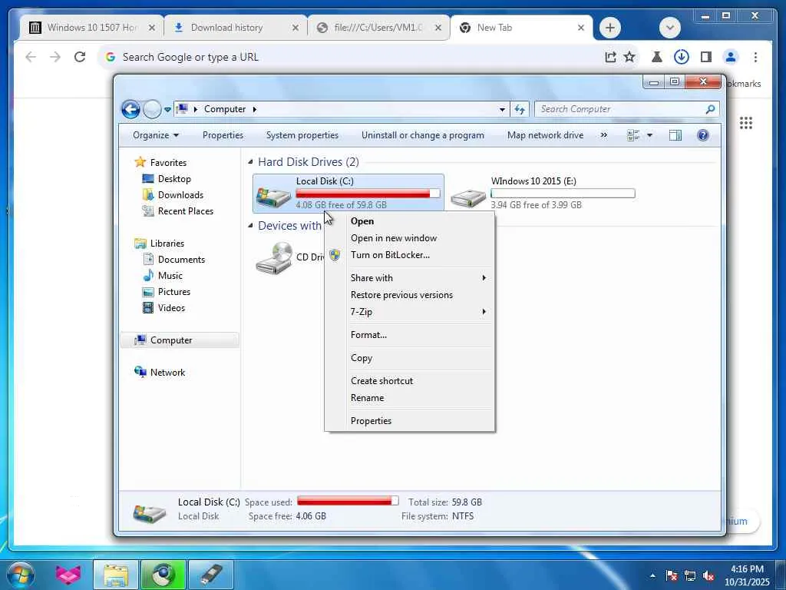Reload the Chrome page
This screenshot has height=590, width=786.
[x=80, y=57]
